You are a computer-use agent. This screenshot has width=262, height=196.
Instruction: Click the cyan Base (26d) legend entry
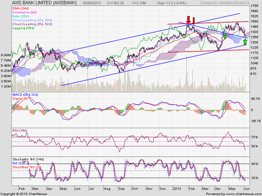tap(21, 16)
